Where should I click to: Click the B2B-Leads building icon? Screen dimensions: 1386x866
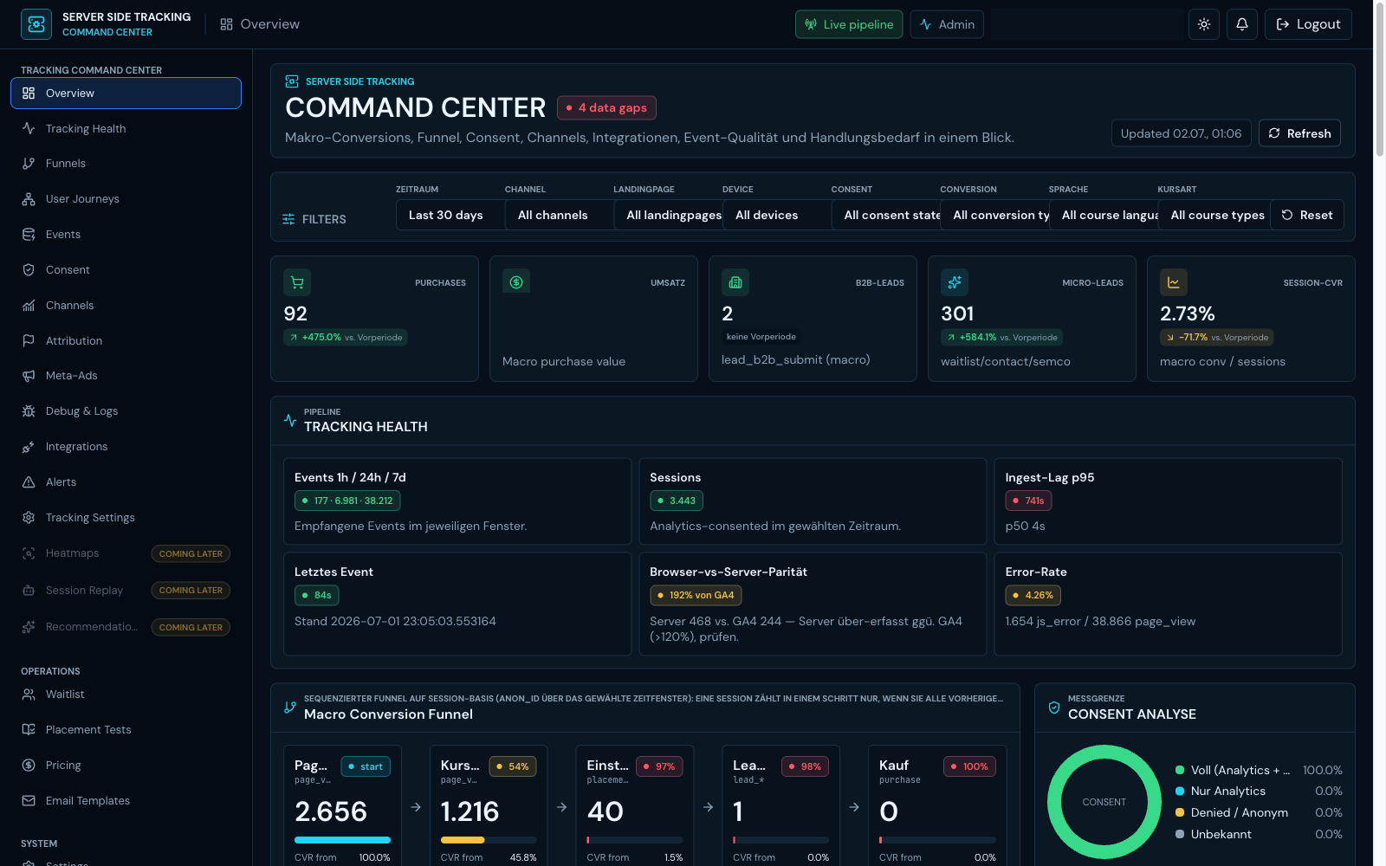735,282
